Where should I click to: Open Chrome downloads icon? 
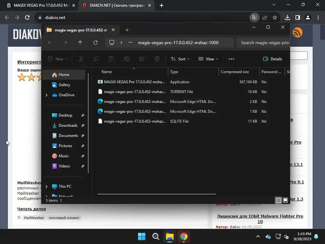click(288, 17)
